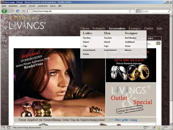This screenshot has height=130, width=173.
Task: Choose Caps under Men
Action: tap(106, 46)
